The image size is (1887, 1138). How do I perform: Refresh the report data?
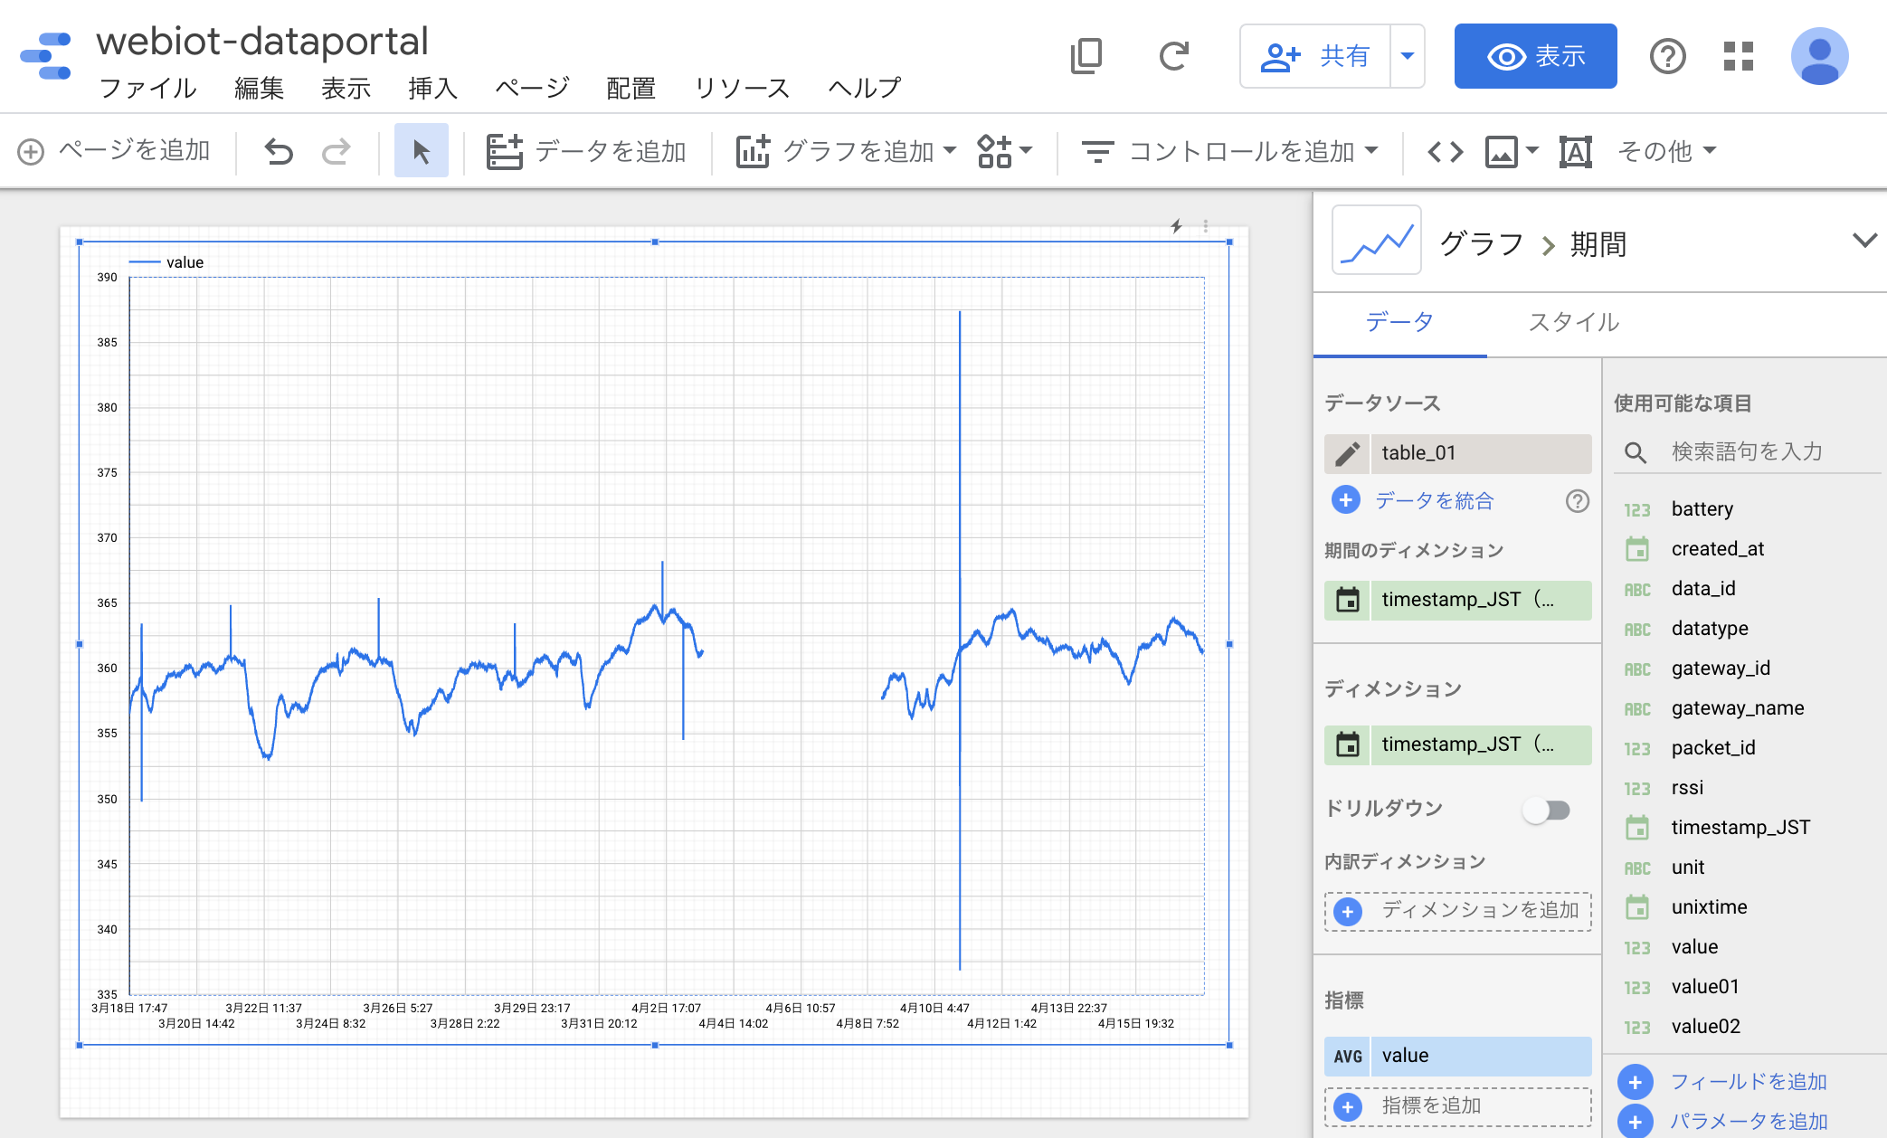click(x=1173, y=56)
